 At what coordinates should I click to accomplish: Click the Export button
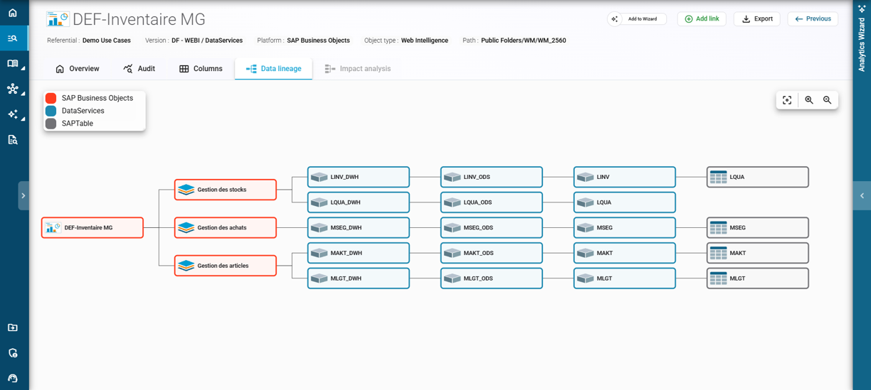click(x=756, y=19)
